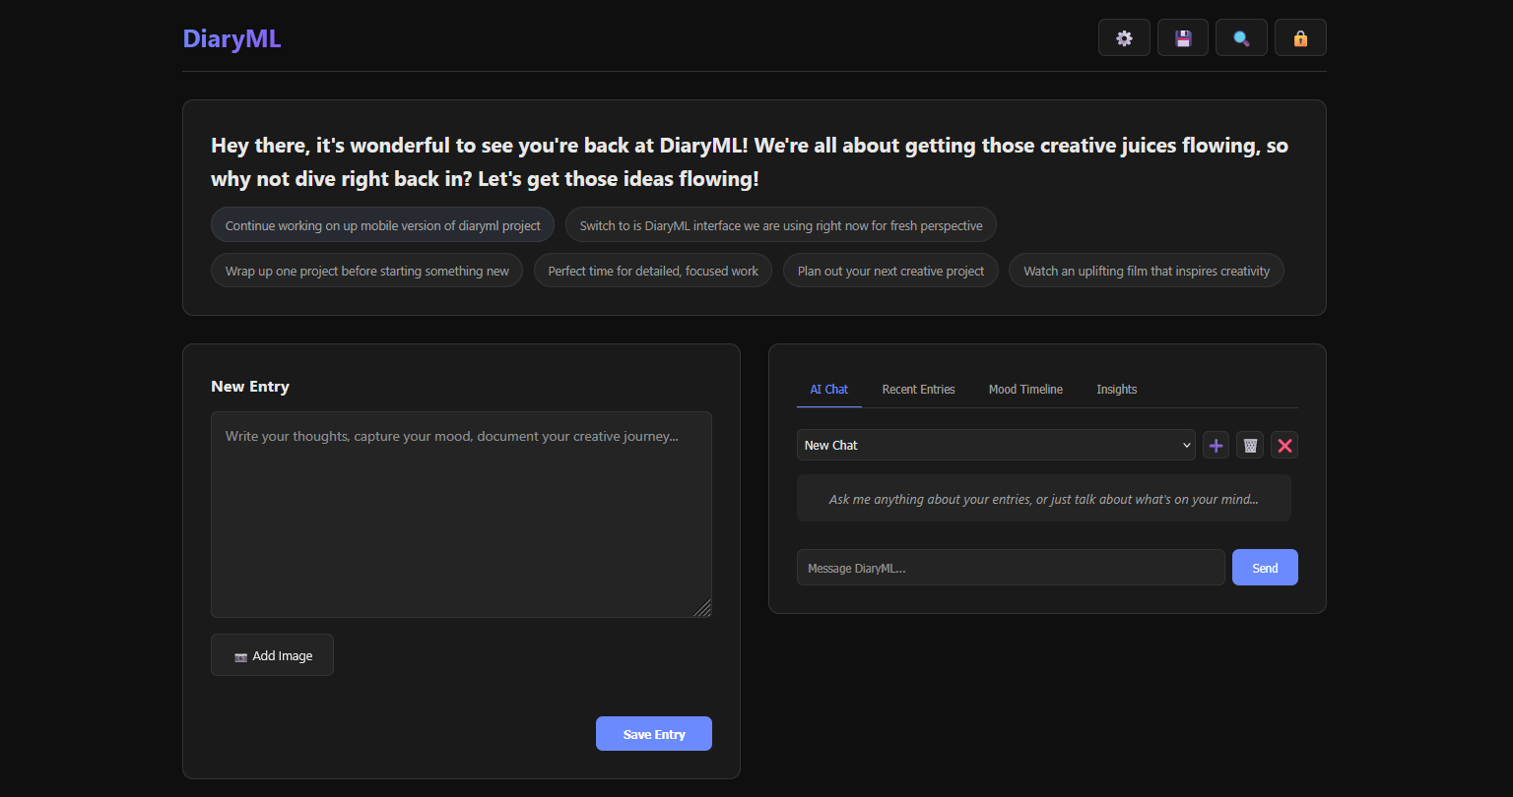The image size is (1513, 797).
Task: Click the camera icon on Add Image
Action: click(239, 655)
